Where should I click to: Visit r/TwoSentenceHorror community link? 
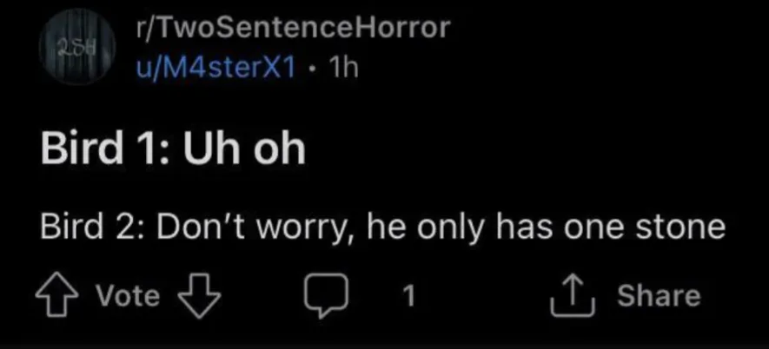pyautogui.click(x=294, y=28)
